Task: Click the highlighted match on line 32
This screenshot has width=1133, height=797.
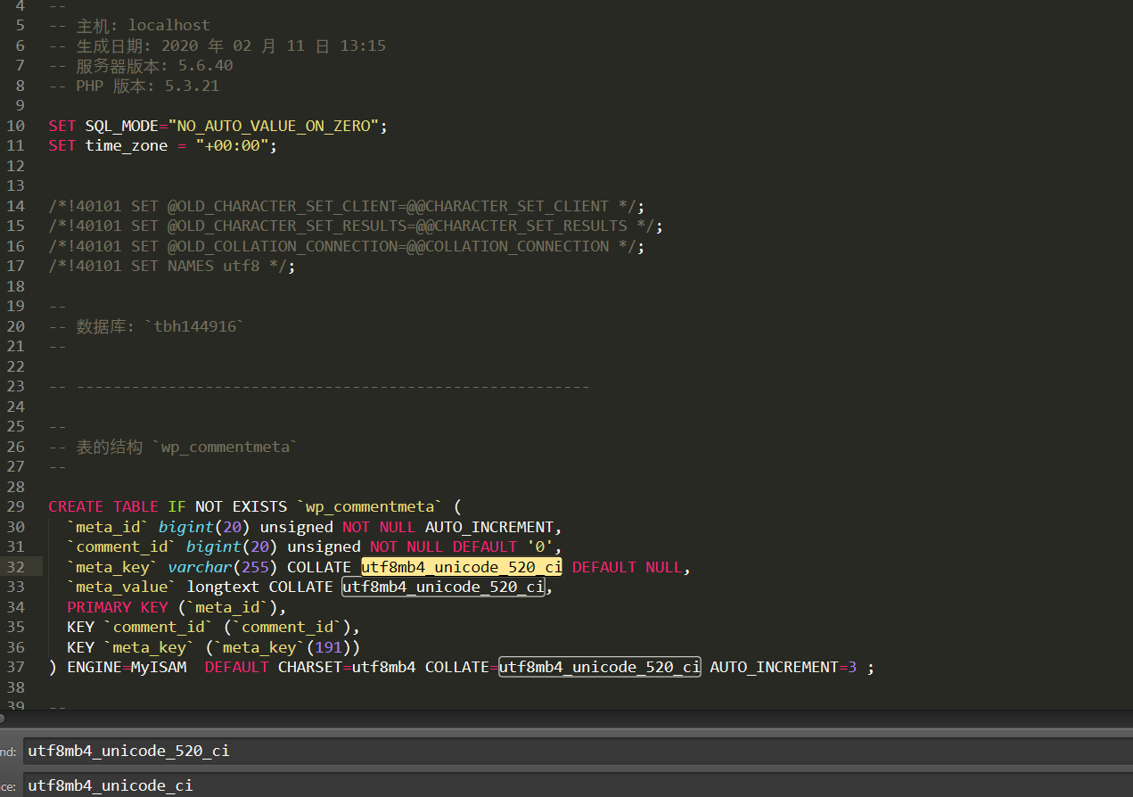Action: coord(461,567)
